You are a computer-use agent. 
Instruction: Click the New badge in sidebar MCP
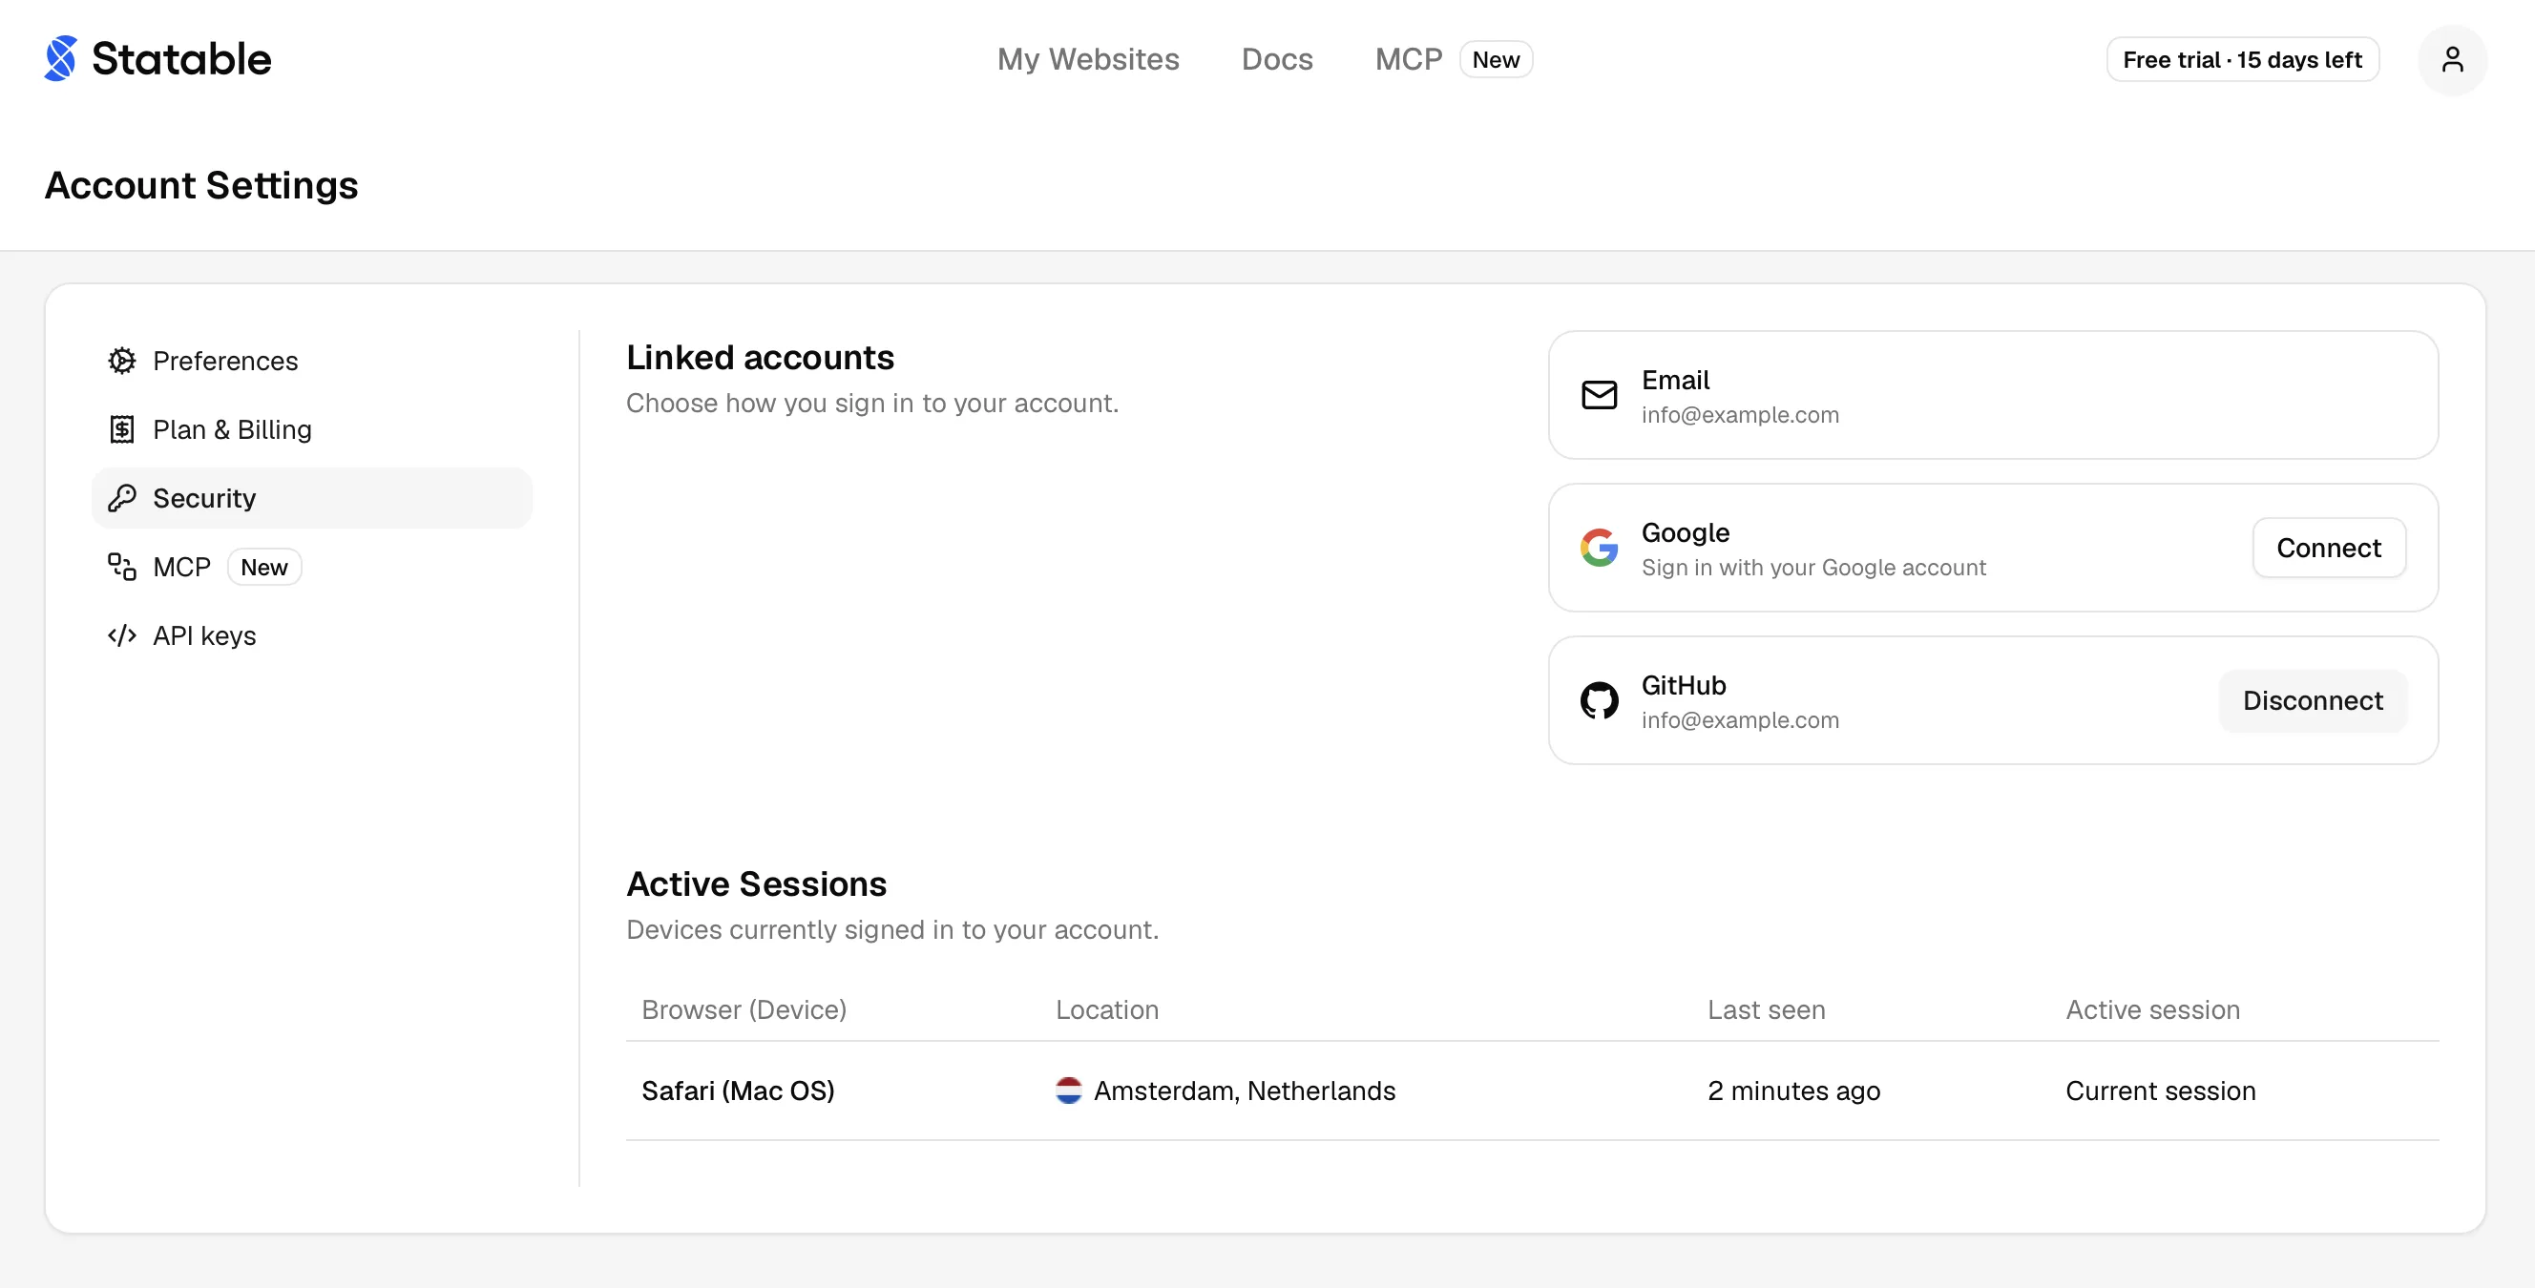(263, 568)
